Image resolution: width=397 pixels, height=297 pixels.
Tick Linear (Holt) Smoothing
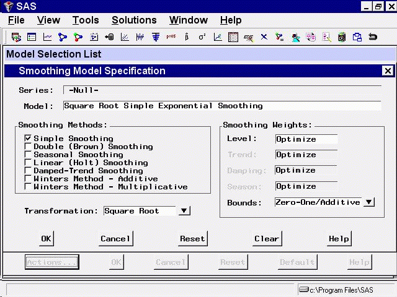(28, 162)
